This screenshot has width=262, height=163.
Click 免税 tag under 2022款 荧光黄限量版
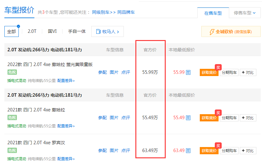[x=12, y=72]
